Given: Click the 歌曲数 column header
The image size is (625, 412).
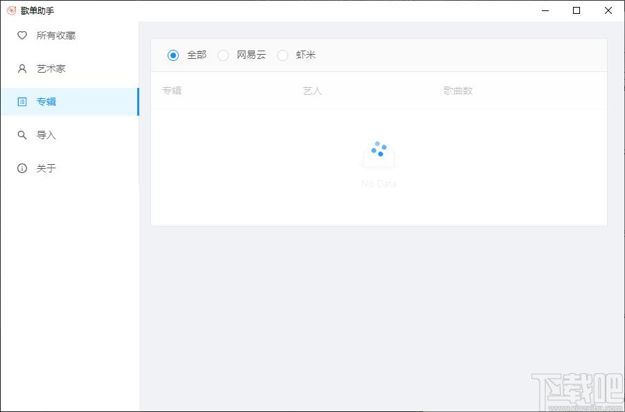Looking at the screenshot, I should click(457, 91).
